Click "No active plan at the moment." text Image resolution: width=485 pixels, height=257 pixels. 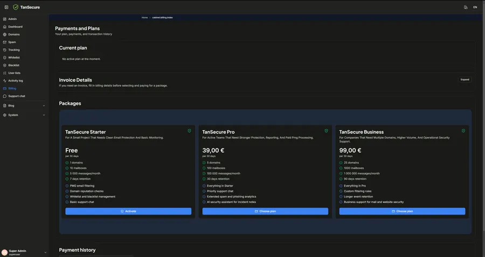[x=81, y=59]
